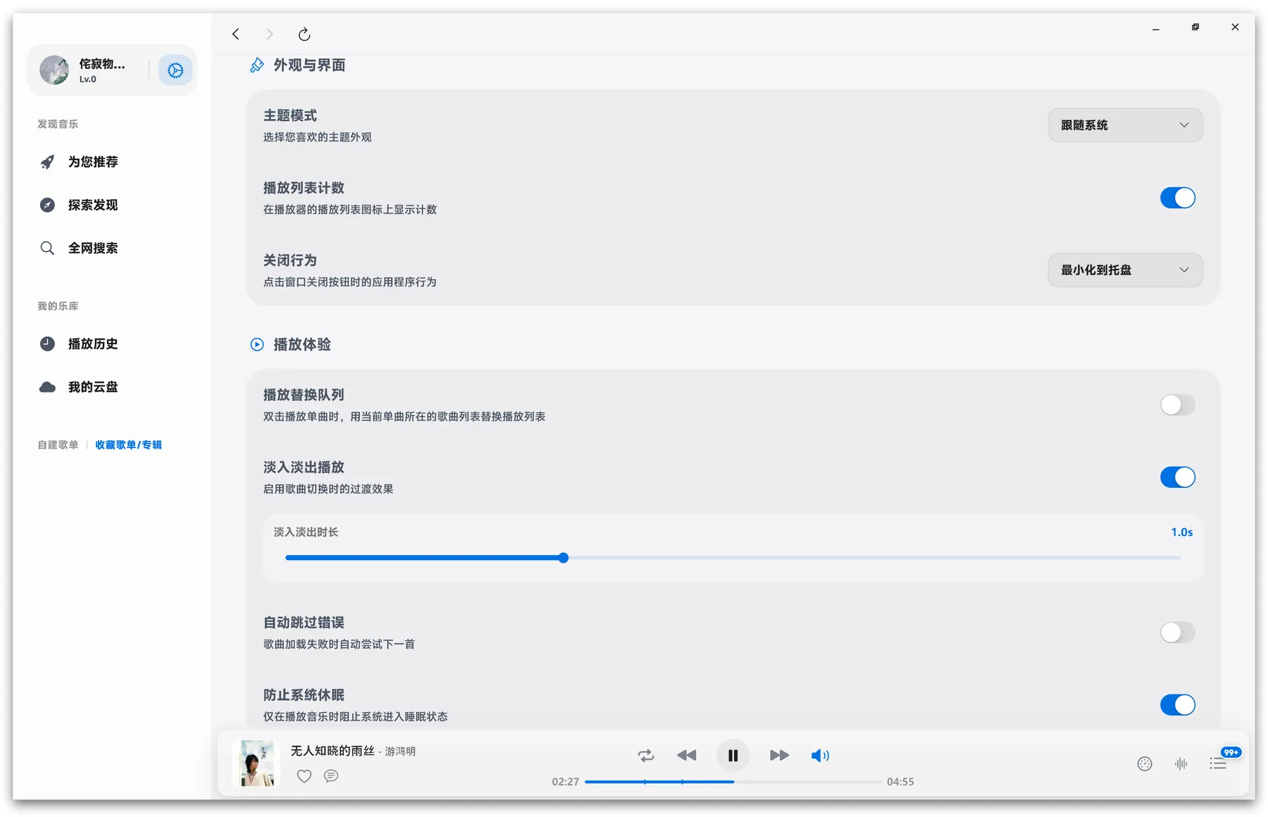Open the 主题模式 dropdown showing 跟随系统
Viewport: 1268px width, 817px height.
(1124, 125)
